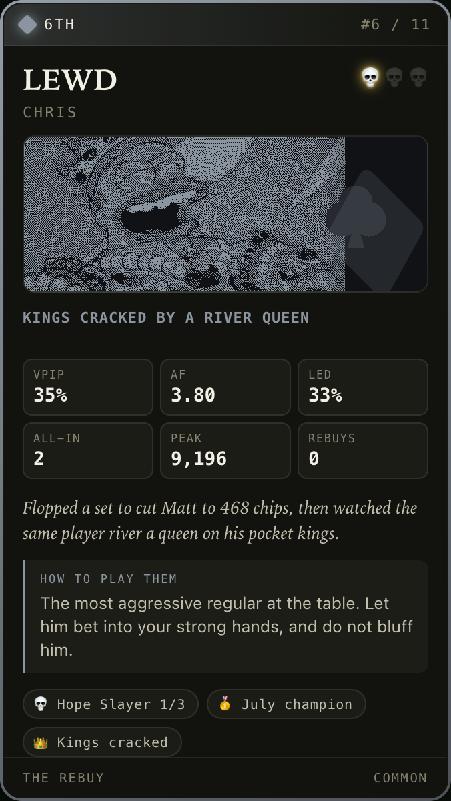Click the #6 / 11 card counter
This screenshot has height=801, width=451.
(396, 25)
